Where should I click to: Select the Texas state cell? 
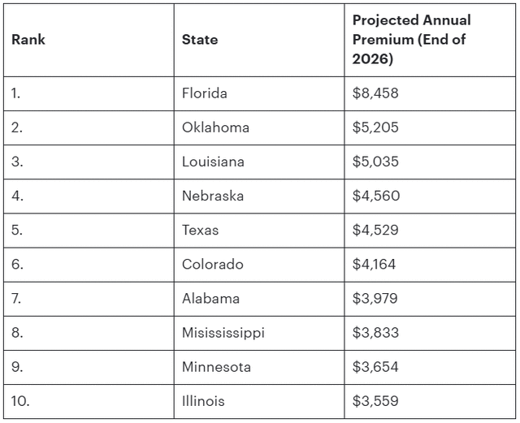[201, 230]
